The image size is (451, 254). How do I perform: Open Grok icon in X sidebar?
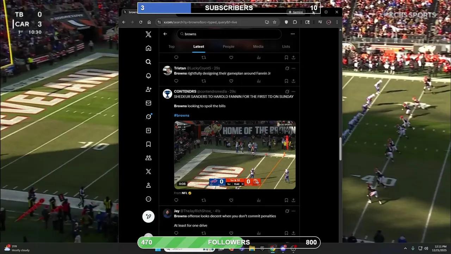[148, 117]
